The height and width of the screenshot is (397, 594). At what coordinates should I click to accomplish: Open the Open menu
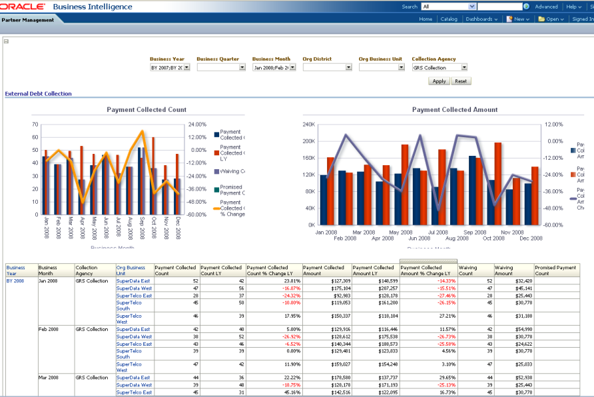coord(555,19)
